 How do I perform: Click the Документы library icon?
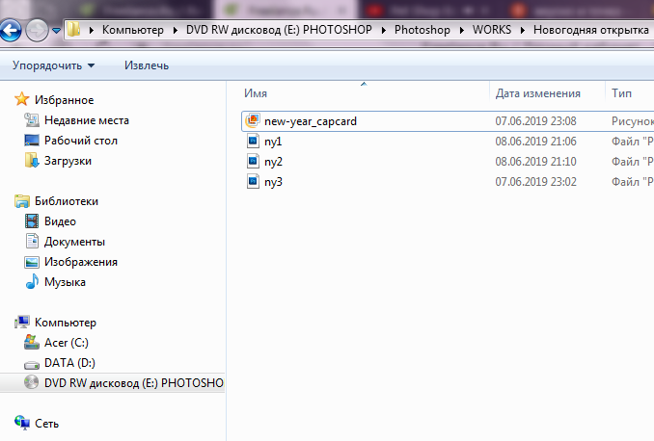[x=32, y=241]
